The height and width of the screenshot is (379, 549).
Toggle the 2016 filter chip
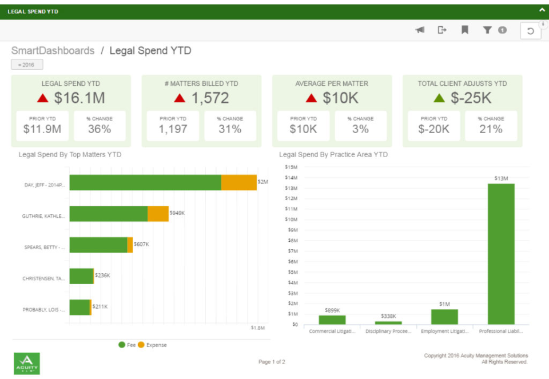point(26,64)
